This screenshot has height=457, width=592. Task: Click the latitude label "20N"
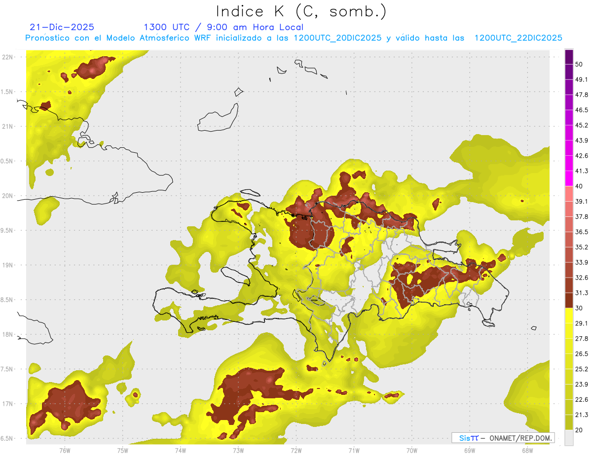7,196
